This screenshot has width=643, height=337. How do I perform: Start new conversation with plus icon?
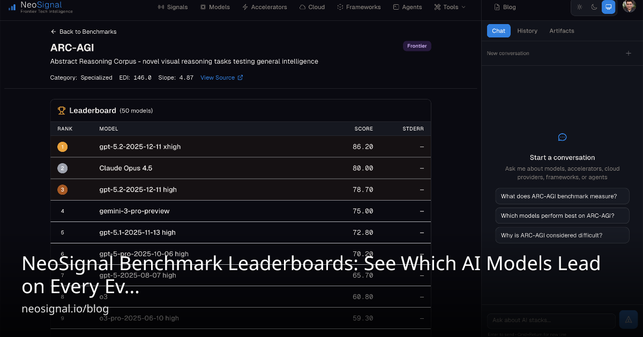pos(629,53)
